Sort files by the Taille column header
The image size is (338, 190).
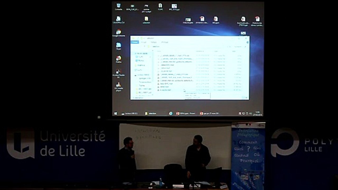pyautogui.click(x=234, y=51)
